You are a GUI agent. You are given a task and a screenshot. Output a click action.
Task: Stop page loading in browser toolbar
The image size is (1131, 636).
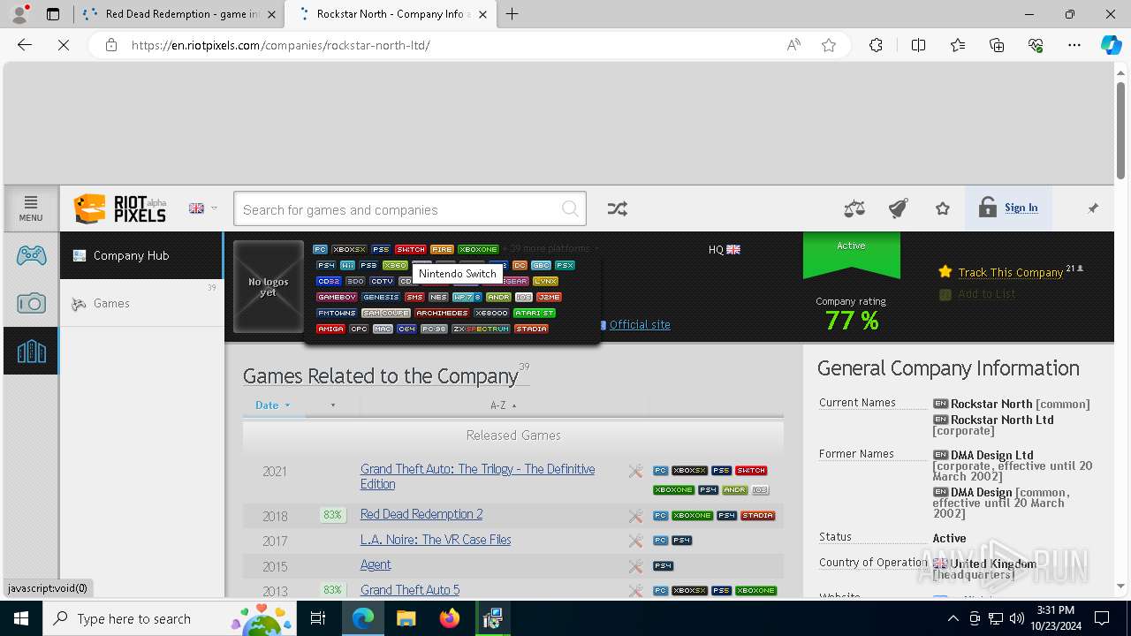coord(64,45)
